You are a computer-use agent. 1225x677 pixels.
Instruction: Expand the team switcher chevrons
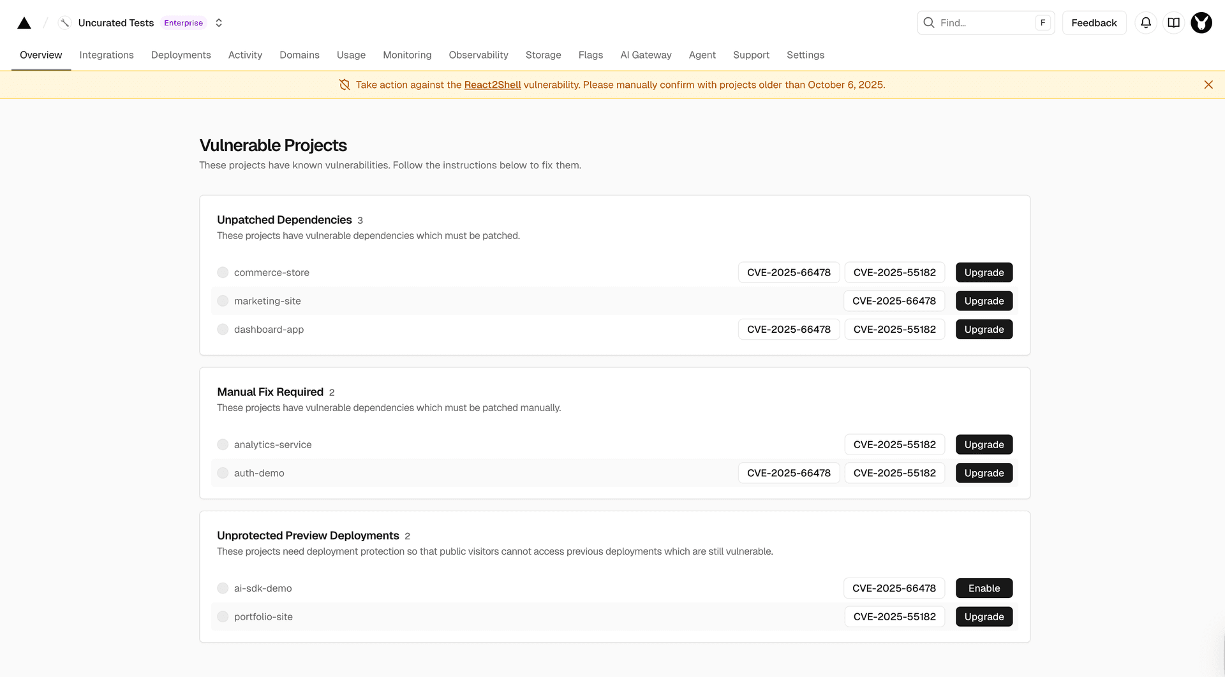(x=219, y=23)
